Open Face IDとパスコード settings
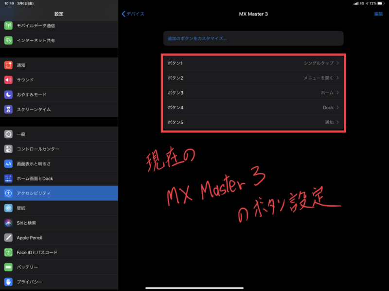The height and width of the screenshot is (291, 389). click(59, 252)
